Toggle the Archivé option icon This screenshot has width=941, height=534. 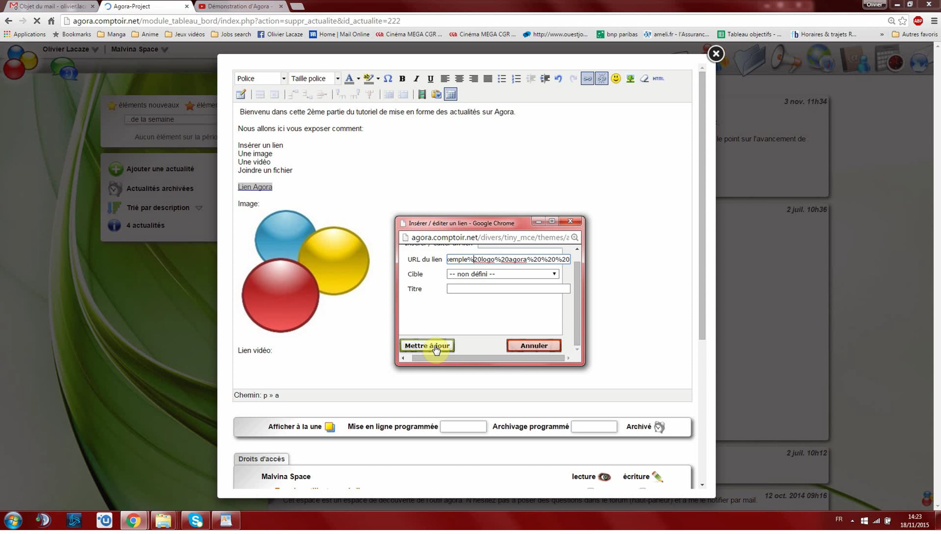659,427
